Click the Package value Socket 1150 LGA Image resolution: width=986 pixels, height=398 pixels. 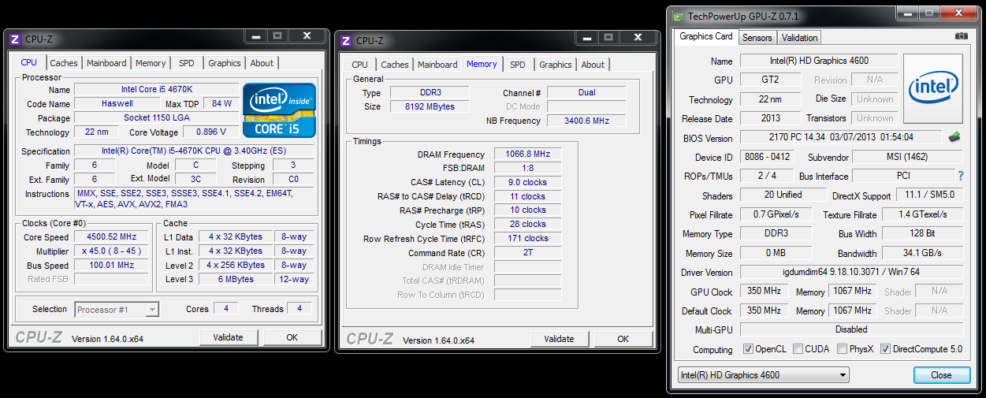click(156, 117)
